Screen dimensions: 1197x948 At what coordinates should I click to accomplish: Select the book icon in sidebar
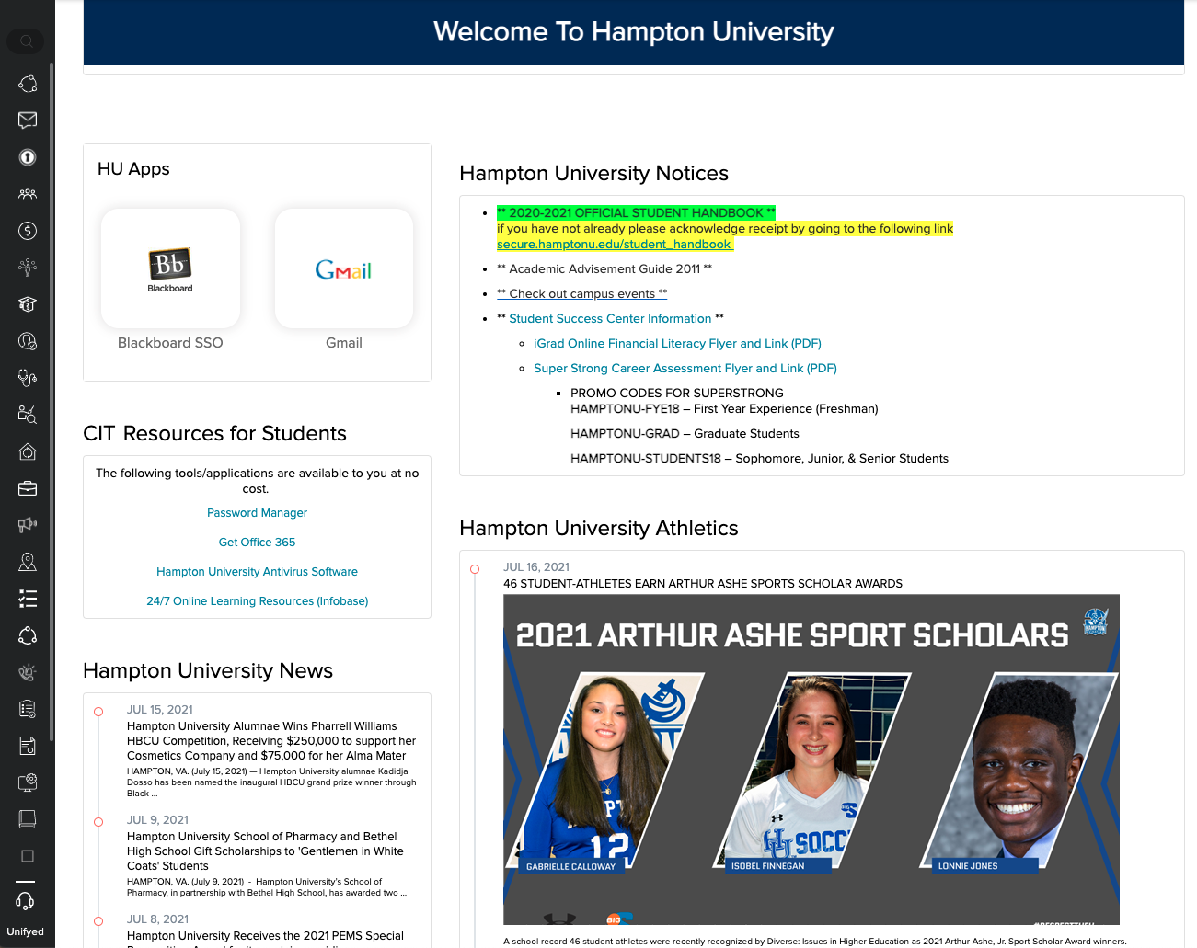(x=28, y=819)
